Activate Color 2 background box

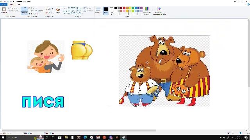point(111,11)
